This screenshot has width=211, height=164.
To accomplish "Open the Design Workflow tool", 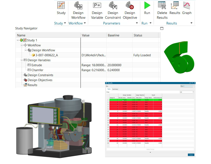I will pyautogui.click(x=78, y=6).
